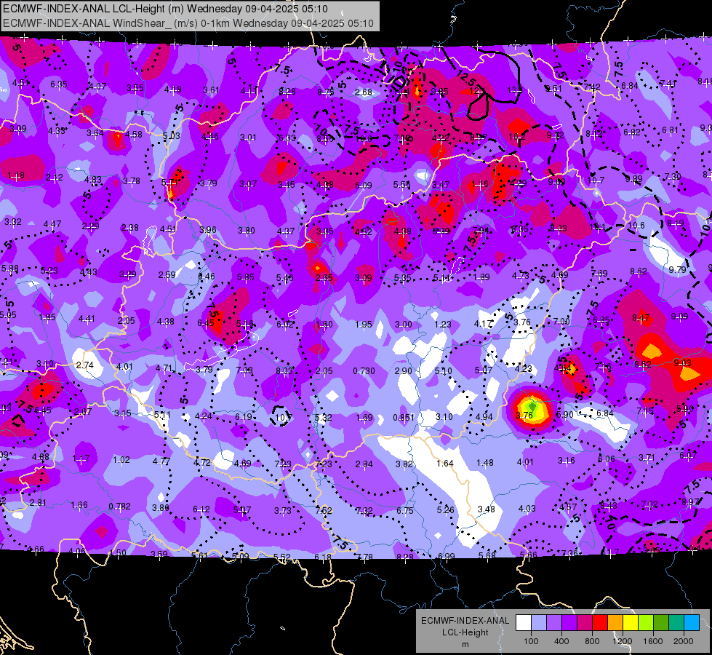The width and height of the screenshot is (712, 655).
Task: Click the wind shear value 7.00
Action: pyautogui.click(x=561, y=321)
